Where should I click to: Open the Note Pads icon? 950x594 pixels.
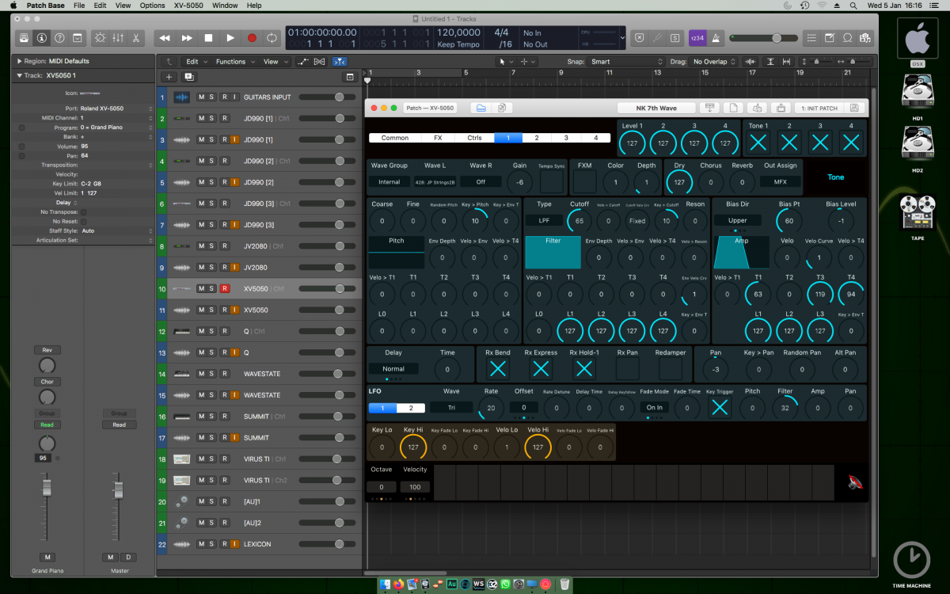[x=830, y=37]
